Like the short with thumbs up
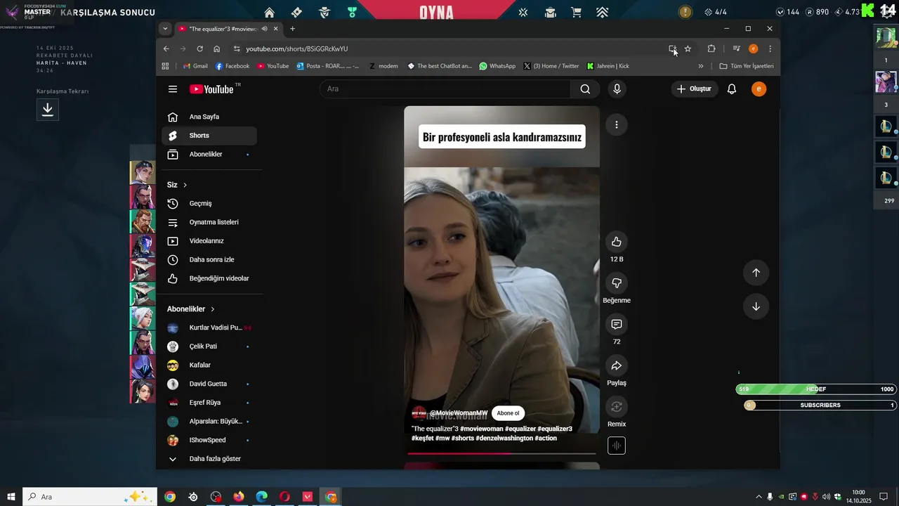This screenshot has height=506, width=899. coord(617,242)
